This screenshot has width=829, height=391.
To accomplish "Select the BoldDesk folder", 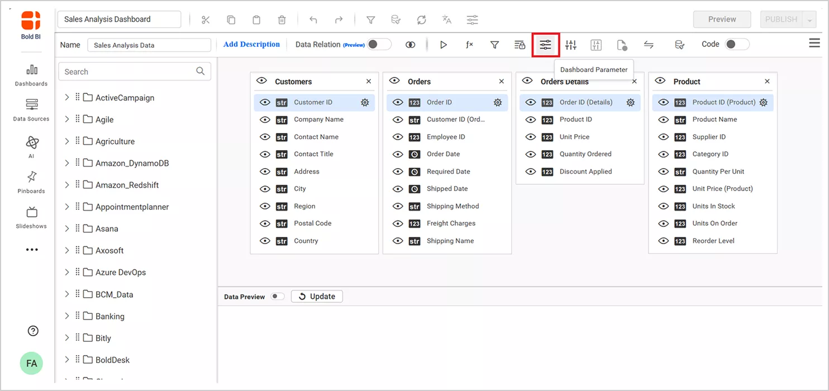I will click(x=112, y=360).
